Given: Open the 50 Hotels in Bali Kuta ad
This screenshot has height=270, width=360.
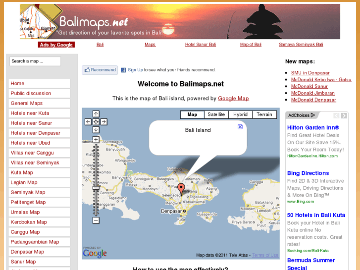Looking at the screenshot, I should [316, 215].
